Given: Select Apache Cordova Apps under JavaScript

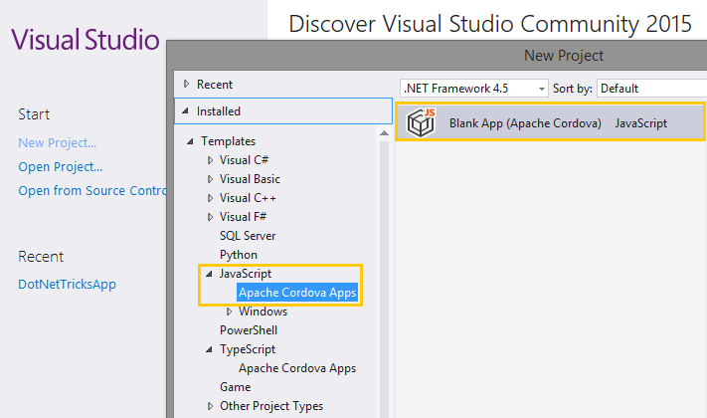Looking at the screenshot, I should coord(296,293).
